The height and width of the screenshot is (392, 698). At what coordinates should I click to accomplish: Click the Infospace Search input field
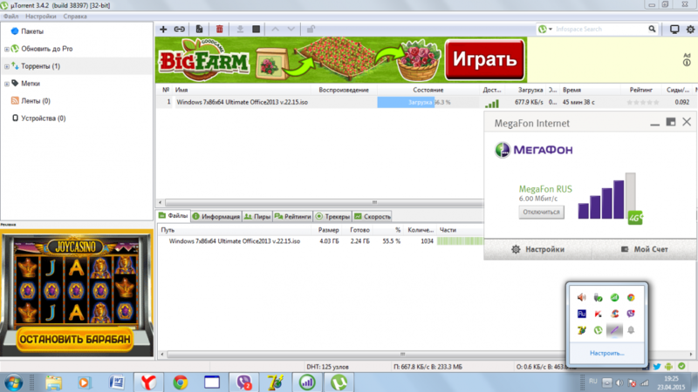[x=601, y=30]
